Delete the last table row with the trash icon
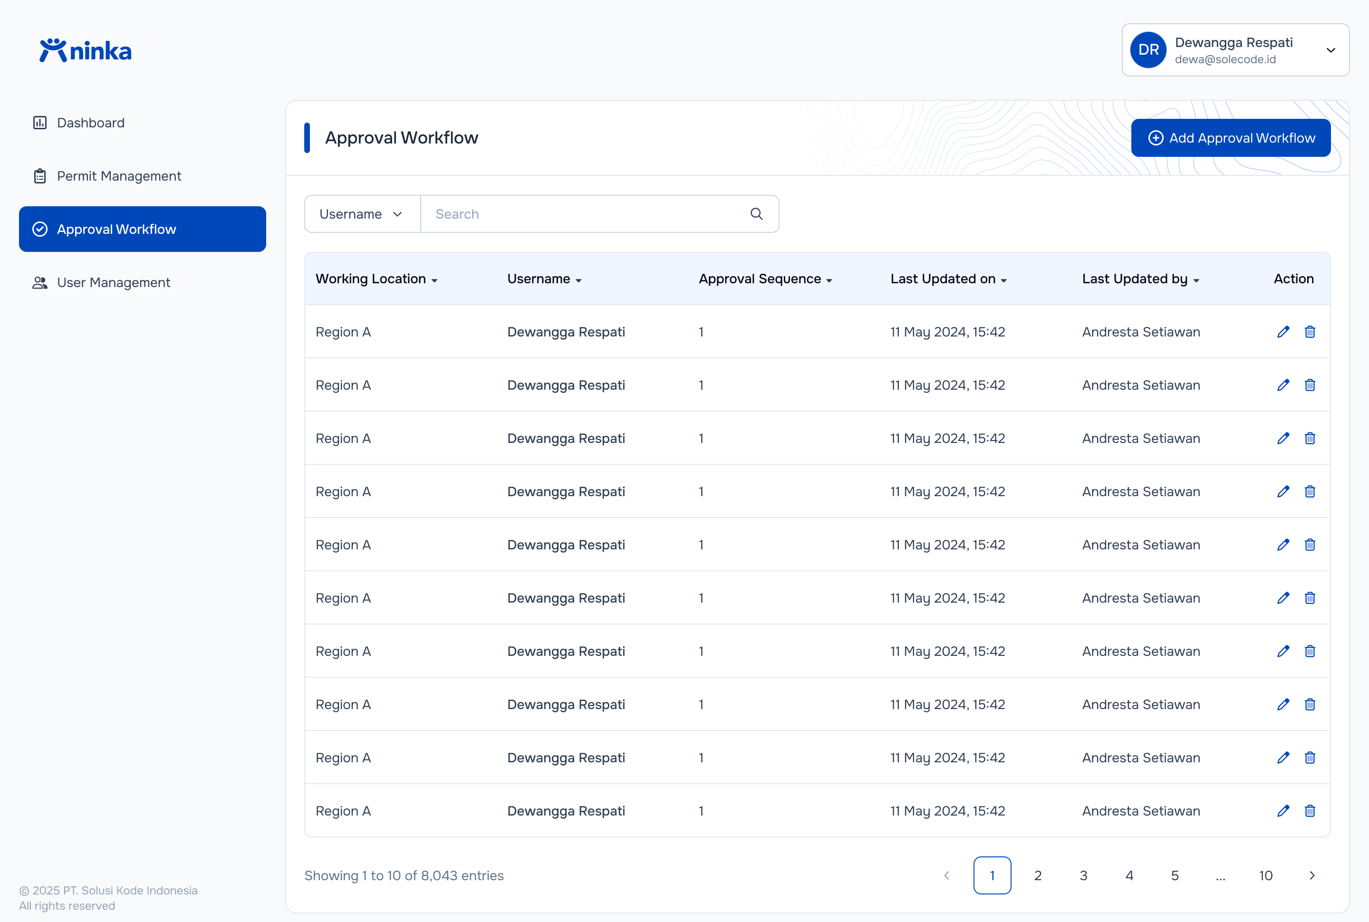This screenshot has width=1369, height=922. (x=1310, y=811)
